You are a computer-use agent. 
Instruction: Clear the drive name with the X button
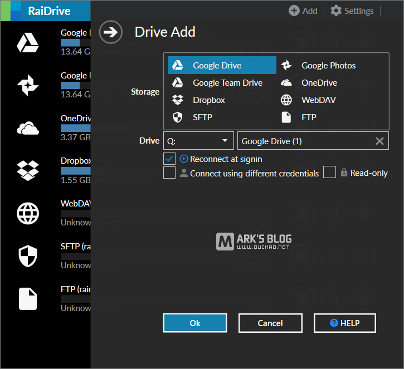click(x=379, y=141)
